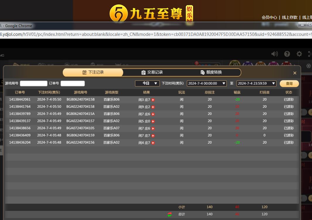Expand the end time 23:59:59 dropdown

click(256, 83)
